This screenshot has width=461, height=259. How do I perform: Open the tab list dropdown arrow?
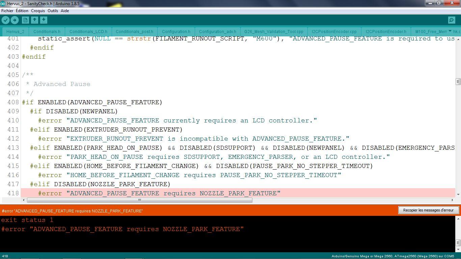point(450,31)
